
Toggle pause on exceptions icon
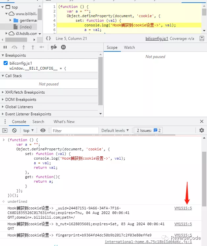pyautogui.click(x=63, y=47)
